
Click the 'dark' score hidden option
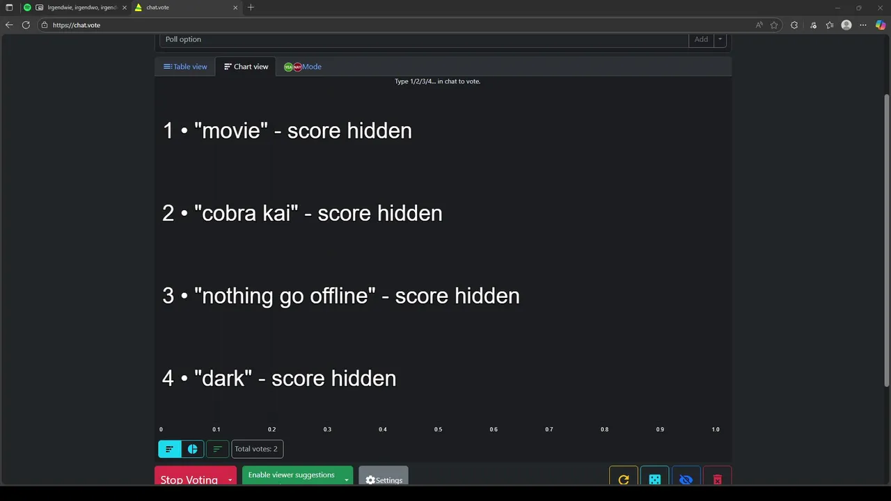coord(278,379)
